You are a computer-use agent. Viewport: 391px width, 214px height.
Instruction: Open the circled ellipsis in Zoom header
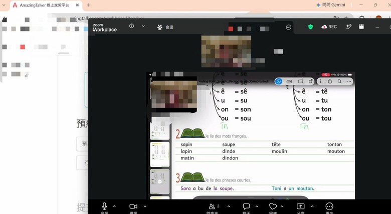click(289, 27)
